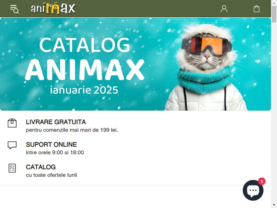Open the shopping bag cart icon
The image size is (277, 208).
coord(257,9)
